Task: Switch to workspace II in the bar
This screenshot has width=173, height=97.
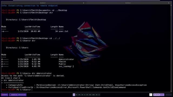Action: point(76,95)
